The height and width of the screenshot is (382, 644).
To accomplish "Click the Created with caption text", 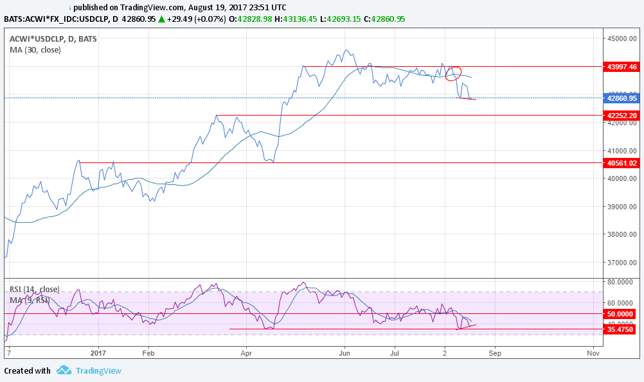I will [28, 370].
